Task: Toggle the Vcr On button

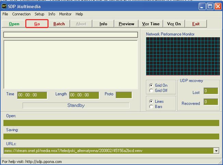Action: coord(174,24)
